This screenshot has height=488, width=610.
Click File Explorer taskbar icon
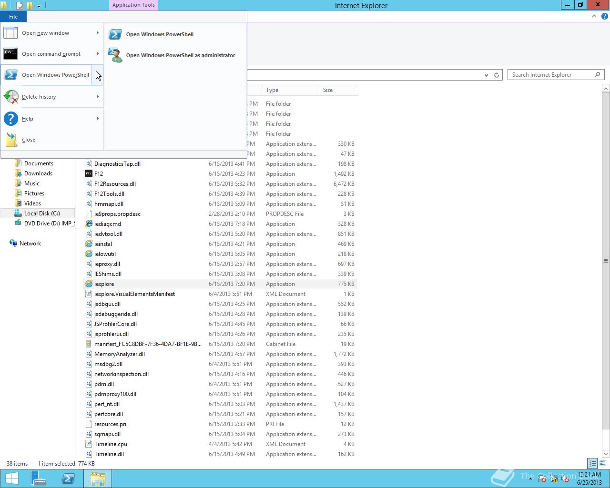point(98,478)
